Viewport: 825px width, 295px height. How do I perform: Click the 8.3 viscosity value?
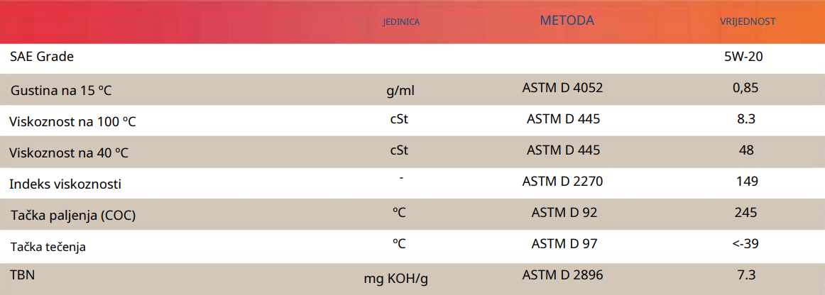(x=746, y=119)
